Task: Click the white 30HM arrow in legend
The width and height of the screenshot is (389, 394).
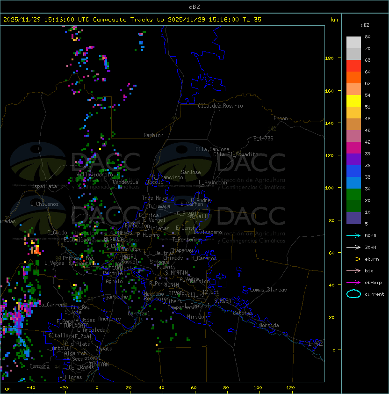Action: tap(353, 247)
